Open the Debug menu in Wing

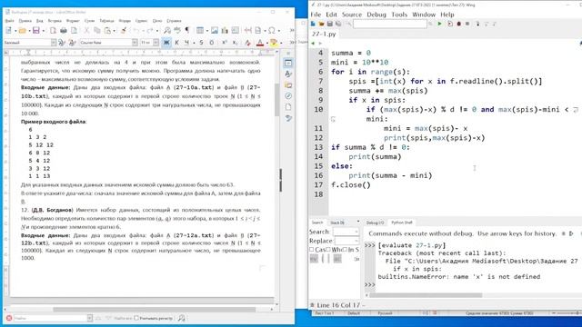[376, 15]
